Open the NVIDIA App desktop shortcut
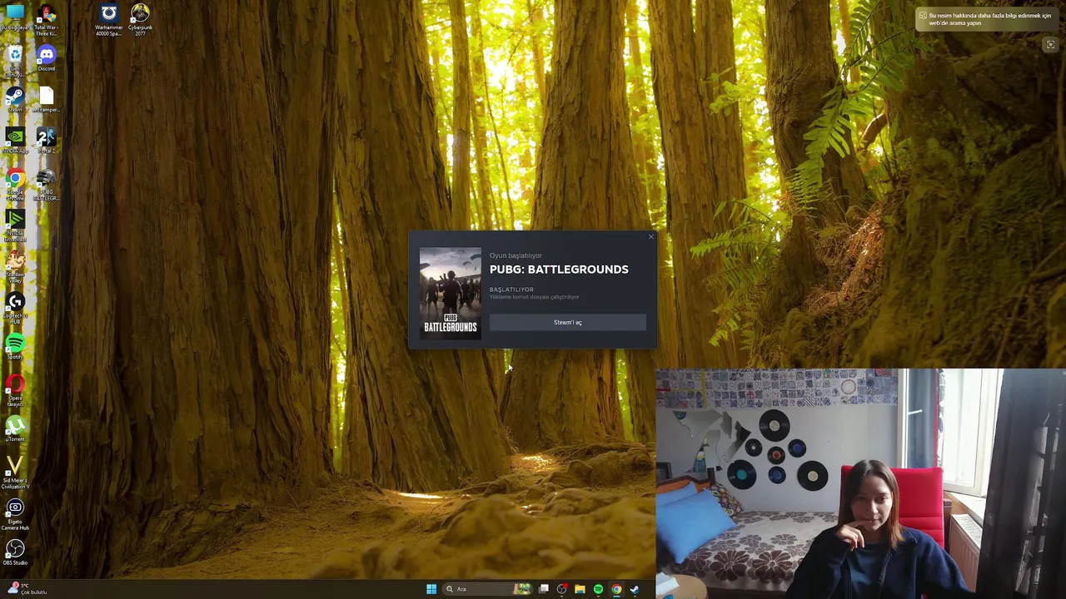 click(x=15, y=141)
